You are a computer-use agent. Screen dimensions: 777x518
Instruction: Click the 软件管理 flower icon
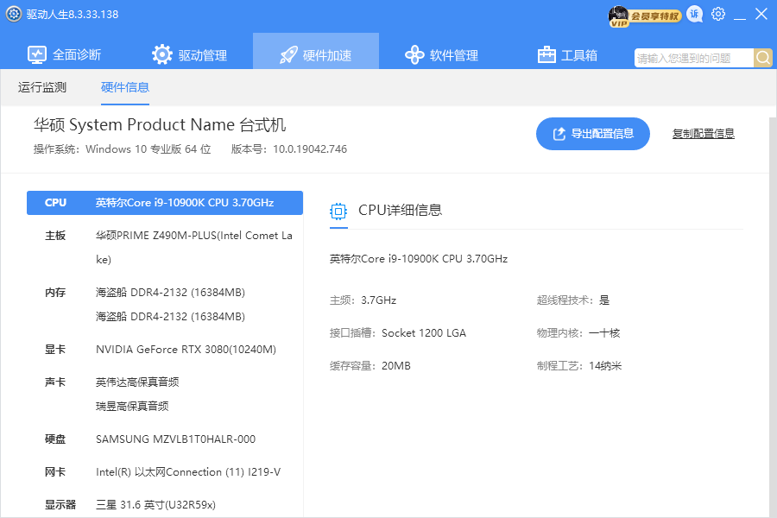(414, 54)
